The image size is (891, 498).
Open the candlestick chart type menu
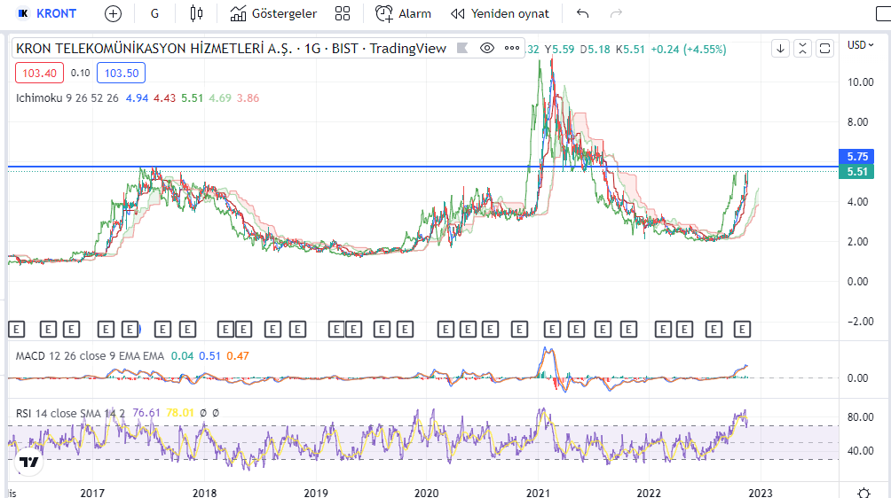(197, 13)
